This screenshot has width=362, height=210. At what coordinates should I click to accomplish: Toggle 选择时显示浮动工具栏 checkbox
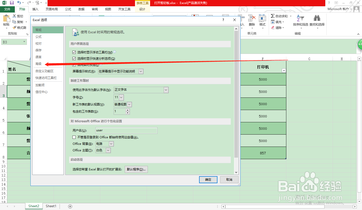click(74, 52)
